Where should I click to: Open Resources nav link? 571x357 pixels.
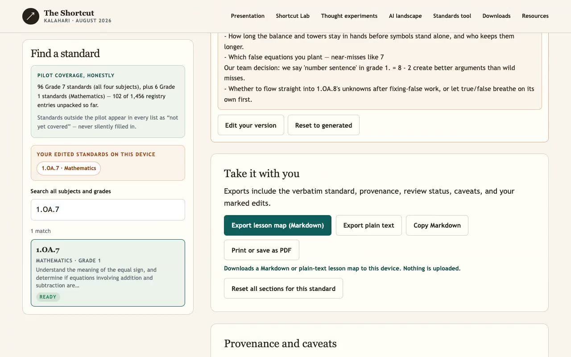(x=535, y=16)
